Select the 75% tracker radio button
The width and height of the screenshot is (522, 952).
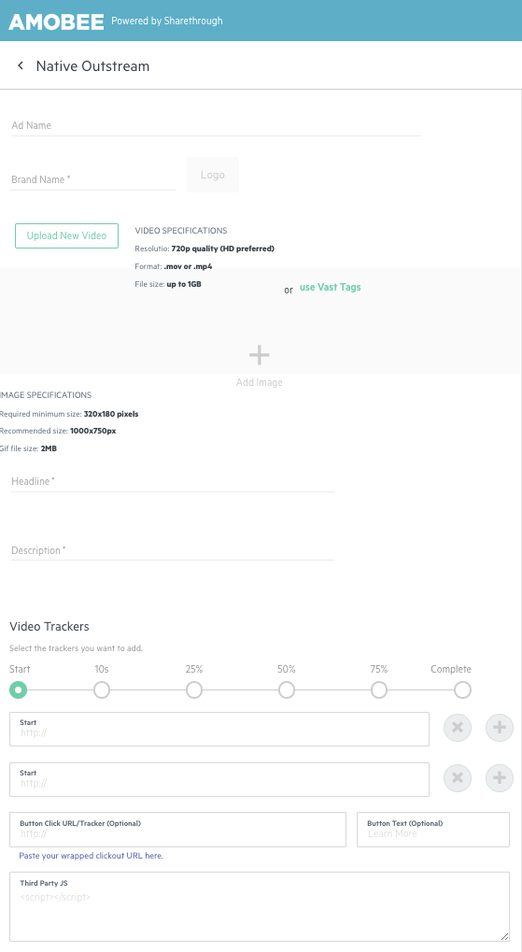pyautogui.click(x=379, y=690)
